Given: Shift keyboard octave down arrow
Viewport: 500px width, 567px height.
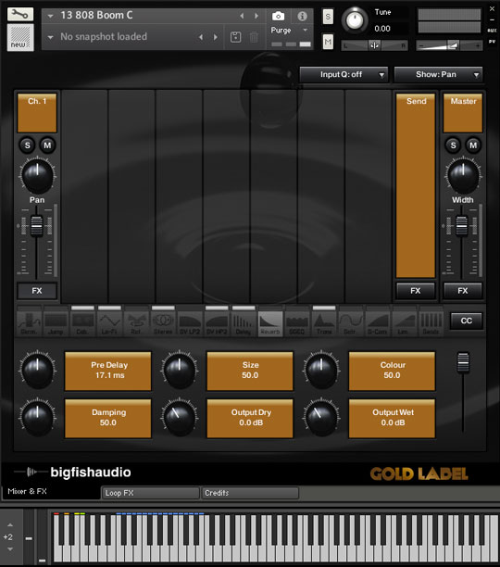Looking at the screenshot, I should tap(10, 549).
